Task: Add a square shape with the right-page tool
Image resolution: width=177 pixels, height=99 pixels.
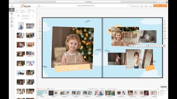Action: 165,31
